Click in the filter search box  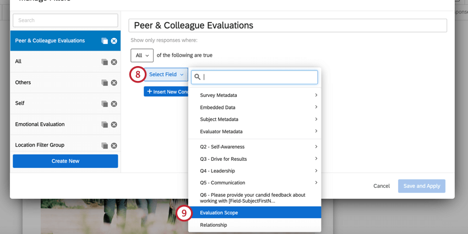coord(65,20)
